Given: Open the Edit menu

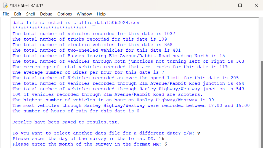Looking at the screenshot, I should [18, 14].
